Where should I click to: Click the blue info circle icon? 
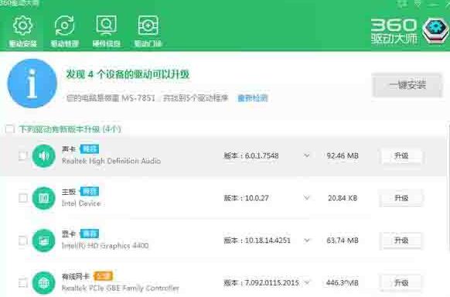[x=32, y=84]
